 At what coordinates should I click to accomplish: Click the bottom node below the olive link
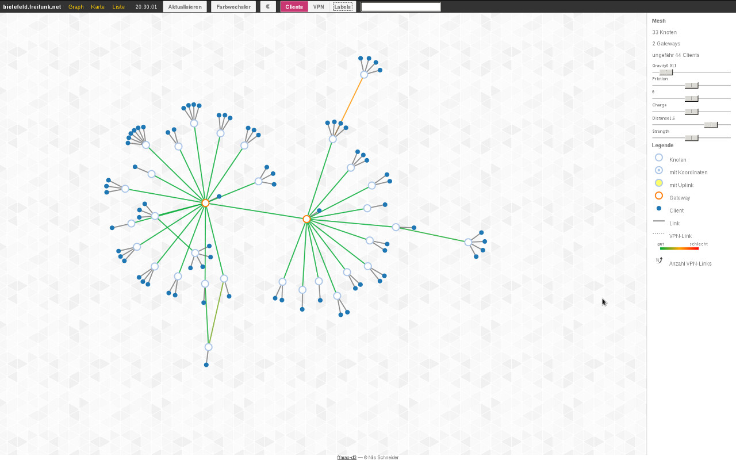[208, 347]
